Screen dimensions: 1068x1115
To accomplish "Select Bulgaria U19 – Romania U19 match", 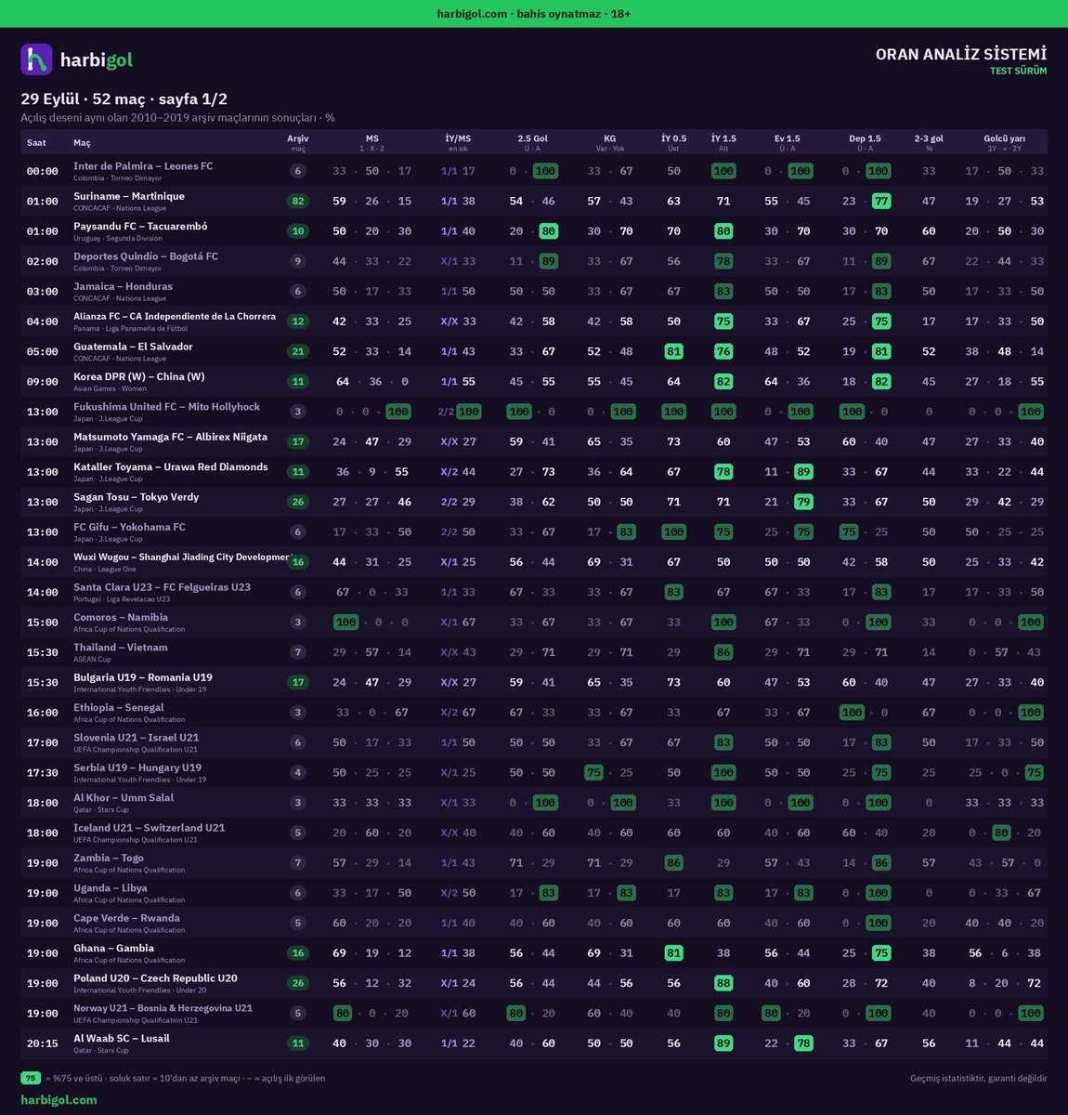I will pos(143,677).
